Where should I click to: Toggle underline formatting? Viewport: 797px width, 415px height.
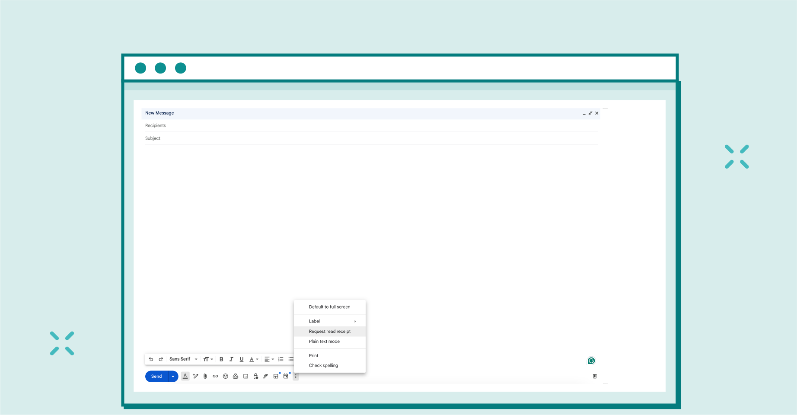coord(241,359)
